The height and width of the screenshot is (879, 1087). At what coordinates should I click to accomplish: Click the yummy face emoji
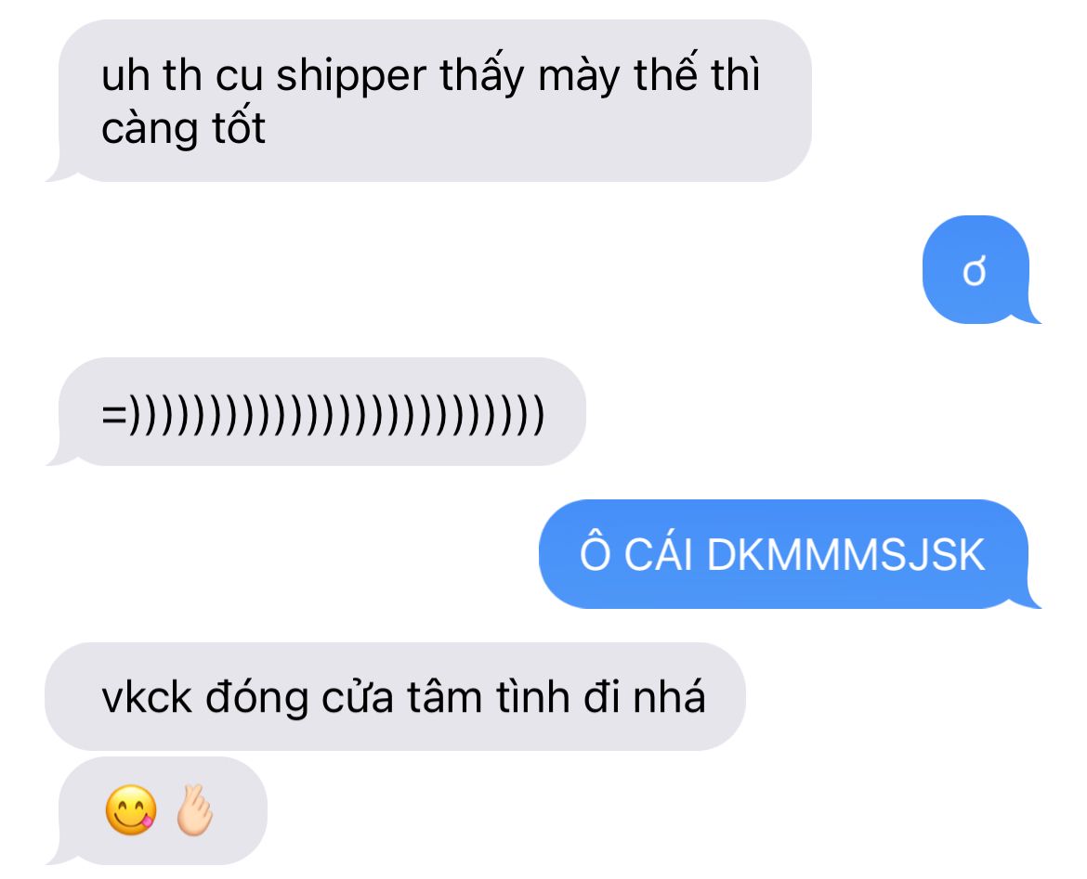point(131,809)
